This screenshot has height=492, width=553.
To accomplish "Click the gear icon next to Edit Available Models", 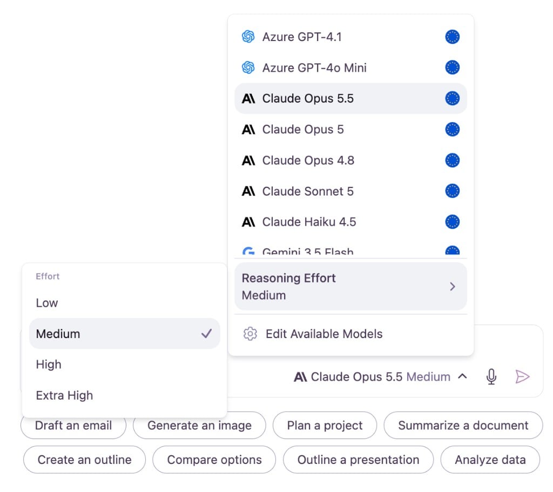I will click(250, 334).
